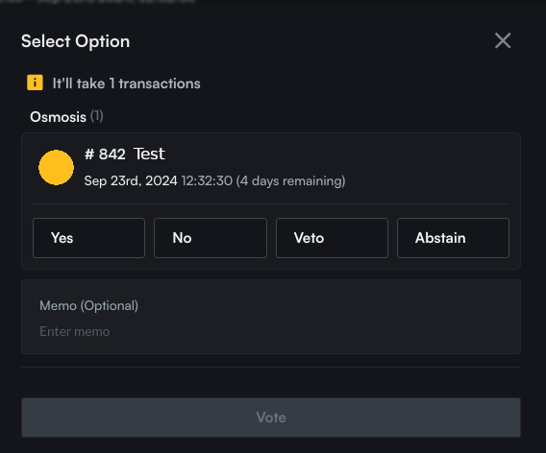Click the proposal number # 842

pyautogui.click(x=105, y=154)
